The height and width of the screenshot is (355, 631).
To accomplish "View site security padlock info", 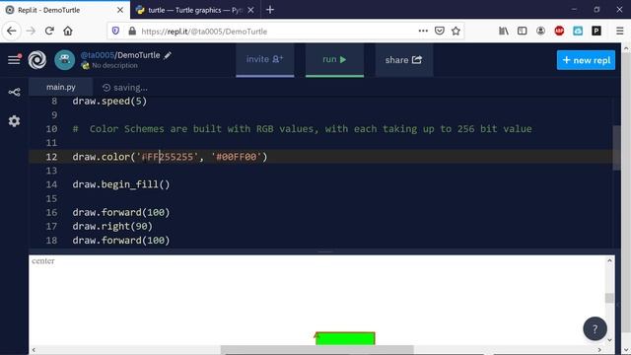I will click(x=132, y=31).
